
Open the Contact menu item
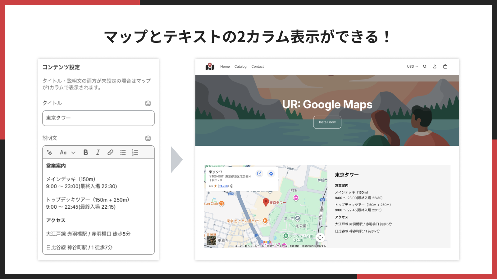[x=258, y=67]
